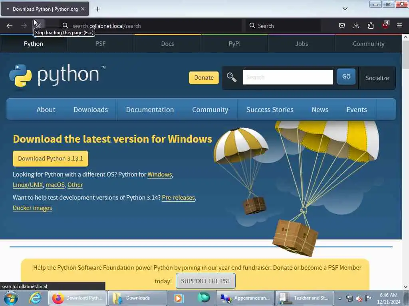This screenshot has height=306, width=409.
Task: Close the Download Python tab
Action: [x=82, y=9]
